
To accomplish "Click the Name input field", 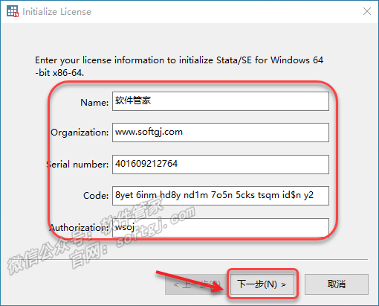I will pyautogui.click(x=221, y=101).
